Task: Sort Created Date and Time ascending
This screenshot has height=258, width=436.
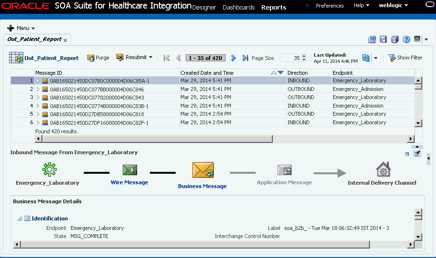Action: click(274, 72)
